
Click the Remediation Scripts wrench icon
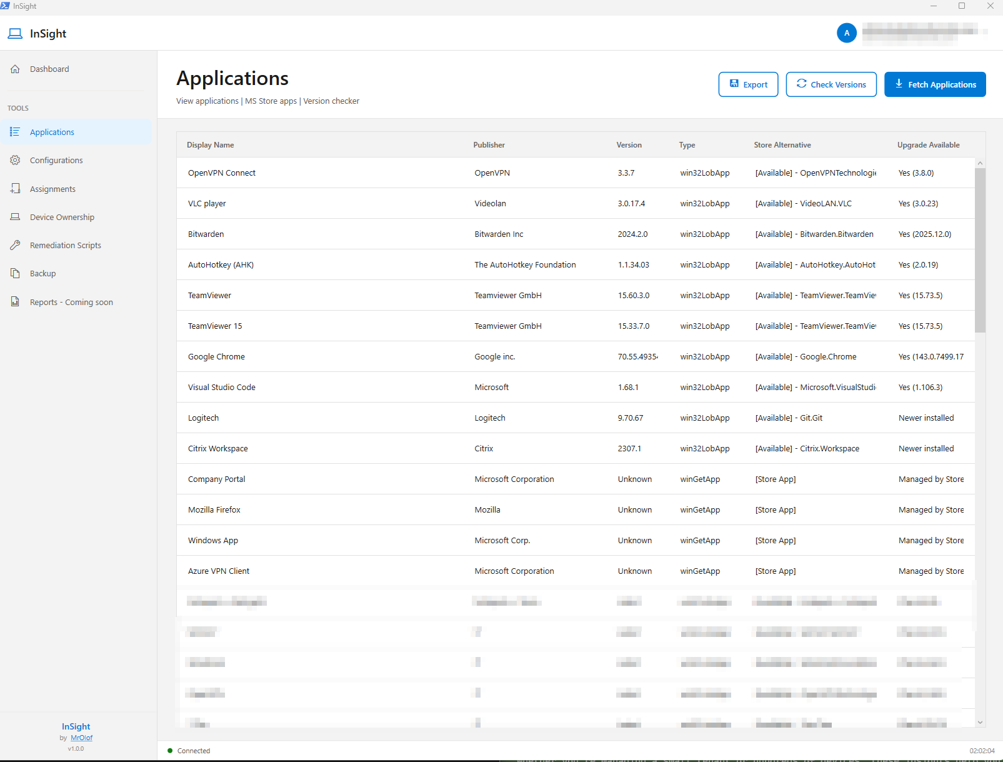pyautogui.click(x=15, y=245)
